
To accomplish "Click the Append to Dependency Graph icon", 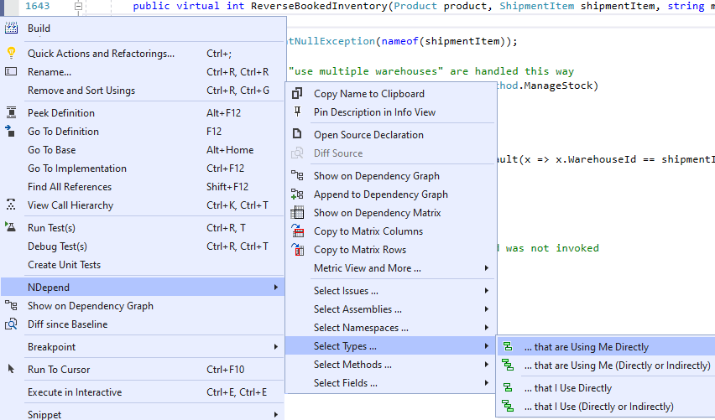I will tap(297, 194).
